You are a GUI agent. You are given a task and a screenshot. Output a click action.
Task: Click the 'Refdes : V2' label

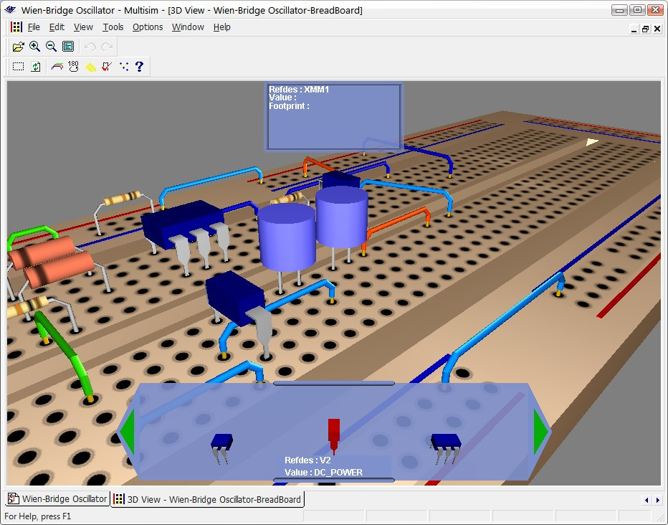click(x=307, y=460)
